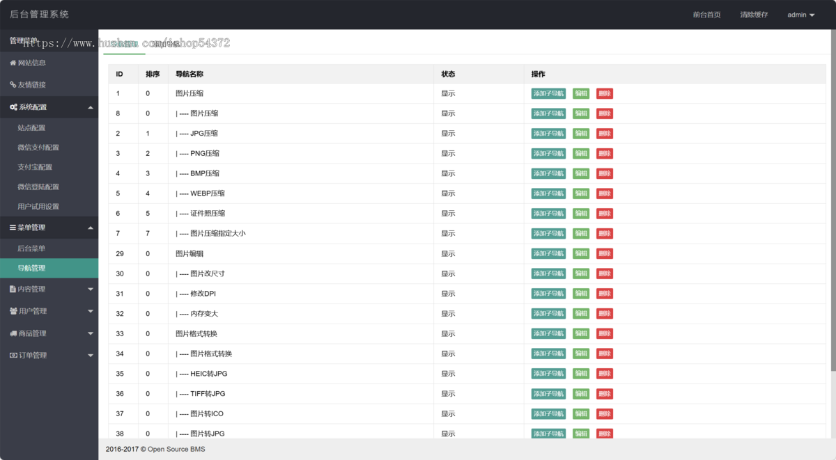Click 删除 in the 内存变大 row

(x=605, y=314)
